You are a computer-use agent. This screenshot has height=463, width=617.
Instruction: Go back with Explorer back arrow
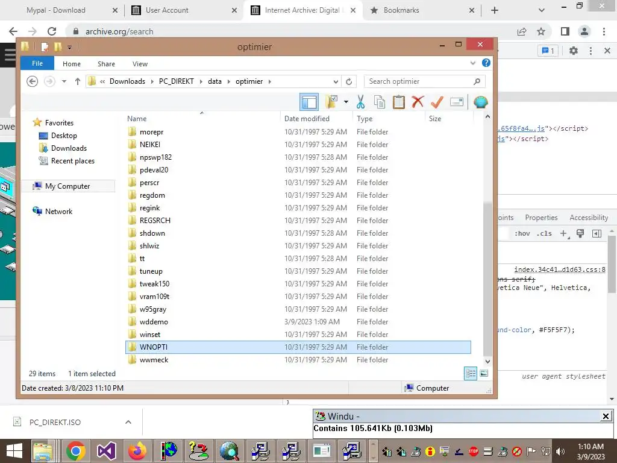point(33,81)
